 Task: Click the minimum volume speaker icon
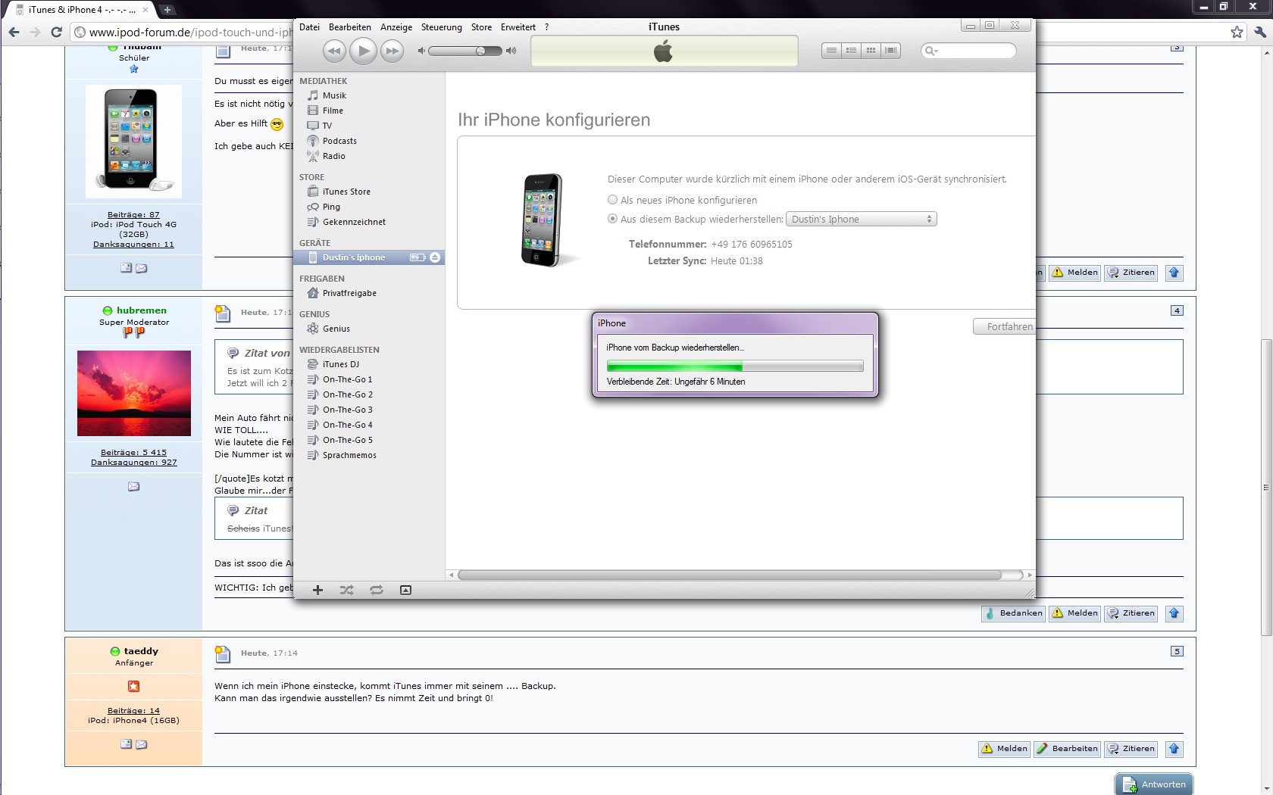pos(421,51)
